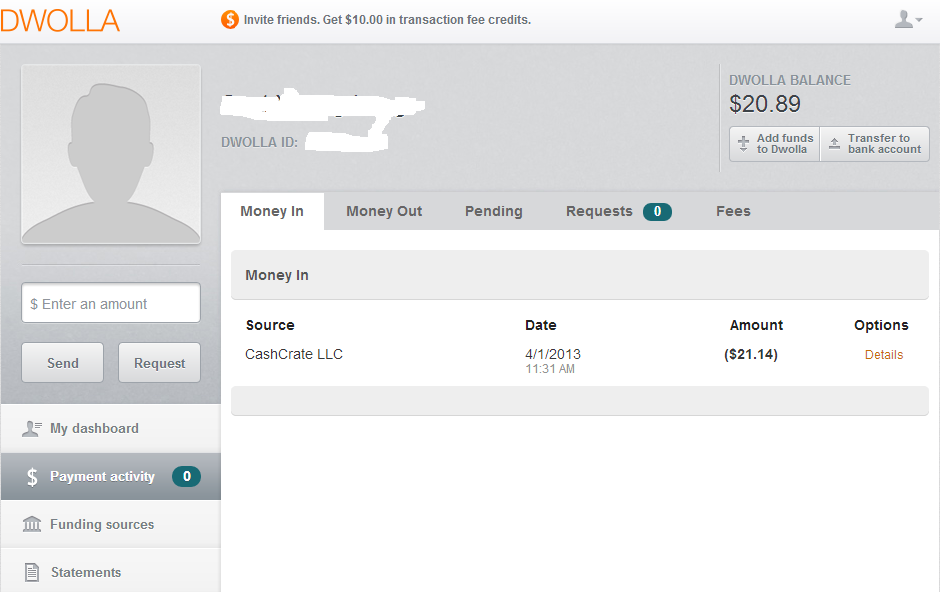Image resolution: width=940 pixels, height=592 pixels.
Task: Click the DWOLLA ID label
Action: point(259,142)
